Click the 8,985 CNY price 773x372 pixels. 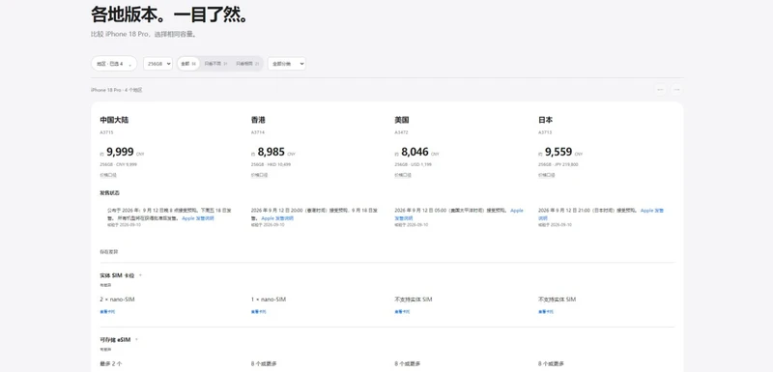coord(273,152)
